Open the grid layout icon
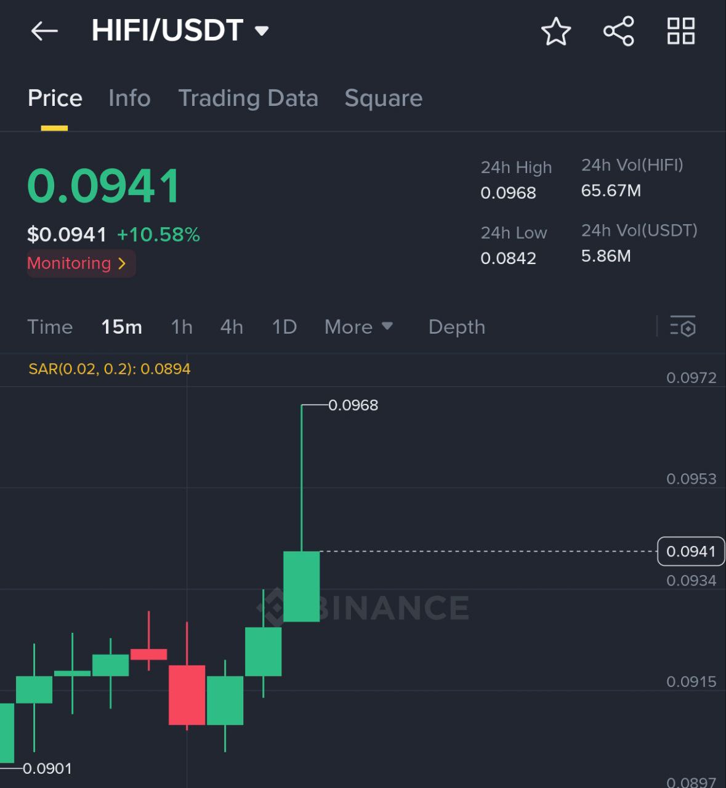The width and height of the screenshot is (726, 788). (x=681, y=31)
